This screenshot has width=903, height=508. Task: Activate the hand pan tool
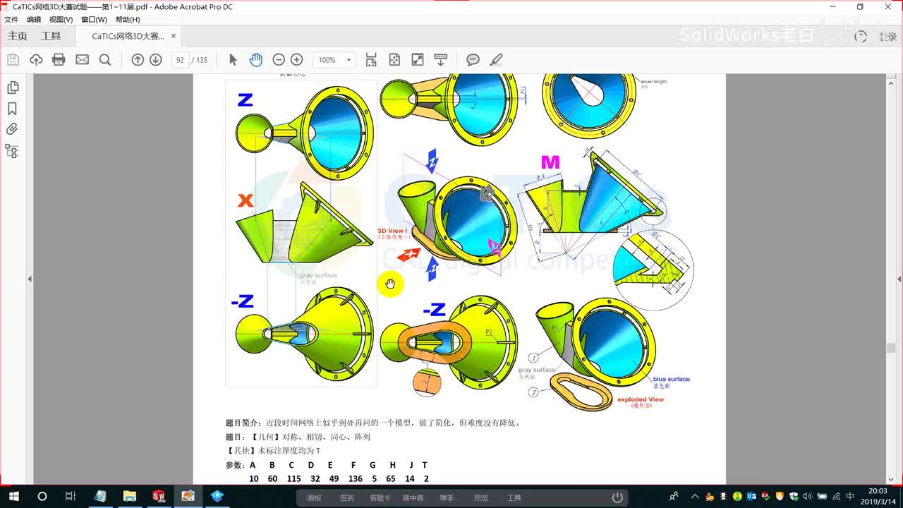[255, 60]
